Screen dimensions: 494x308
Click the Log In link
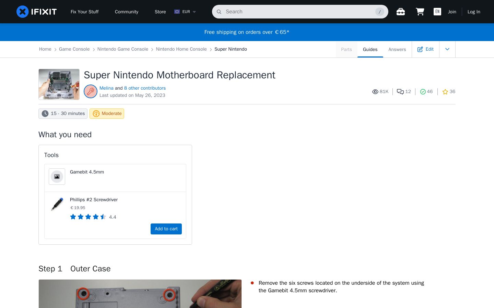tap(474, 12)
